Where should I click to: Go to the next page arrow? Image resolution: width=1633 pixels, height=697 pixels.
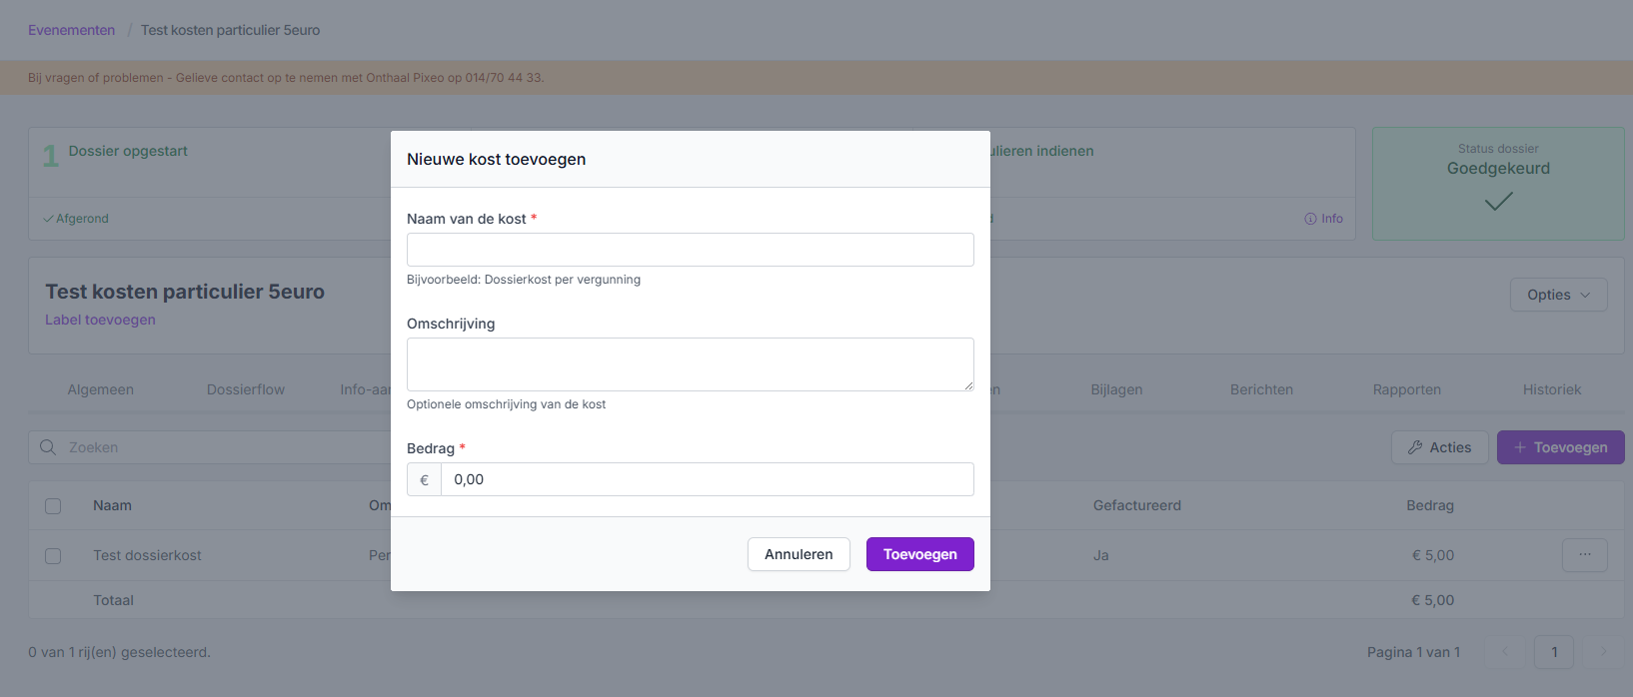1603,652
